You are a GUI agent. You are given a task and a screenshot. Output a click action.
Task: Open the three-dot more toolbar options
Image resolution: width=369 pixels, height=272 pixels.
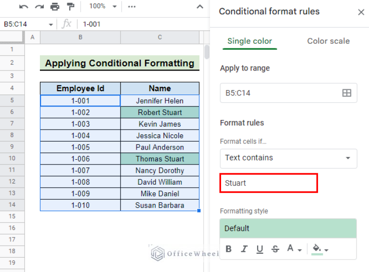(132, 7)
